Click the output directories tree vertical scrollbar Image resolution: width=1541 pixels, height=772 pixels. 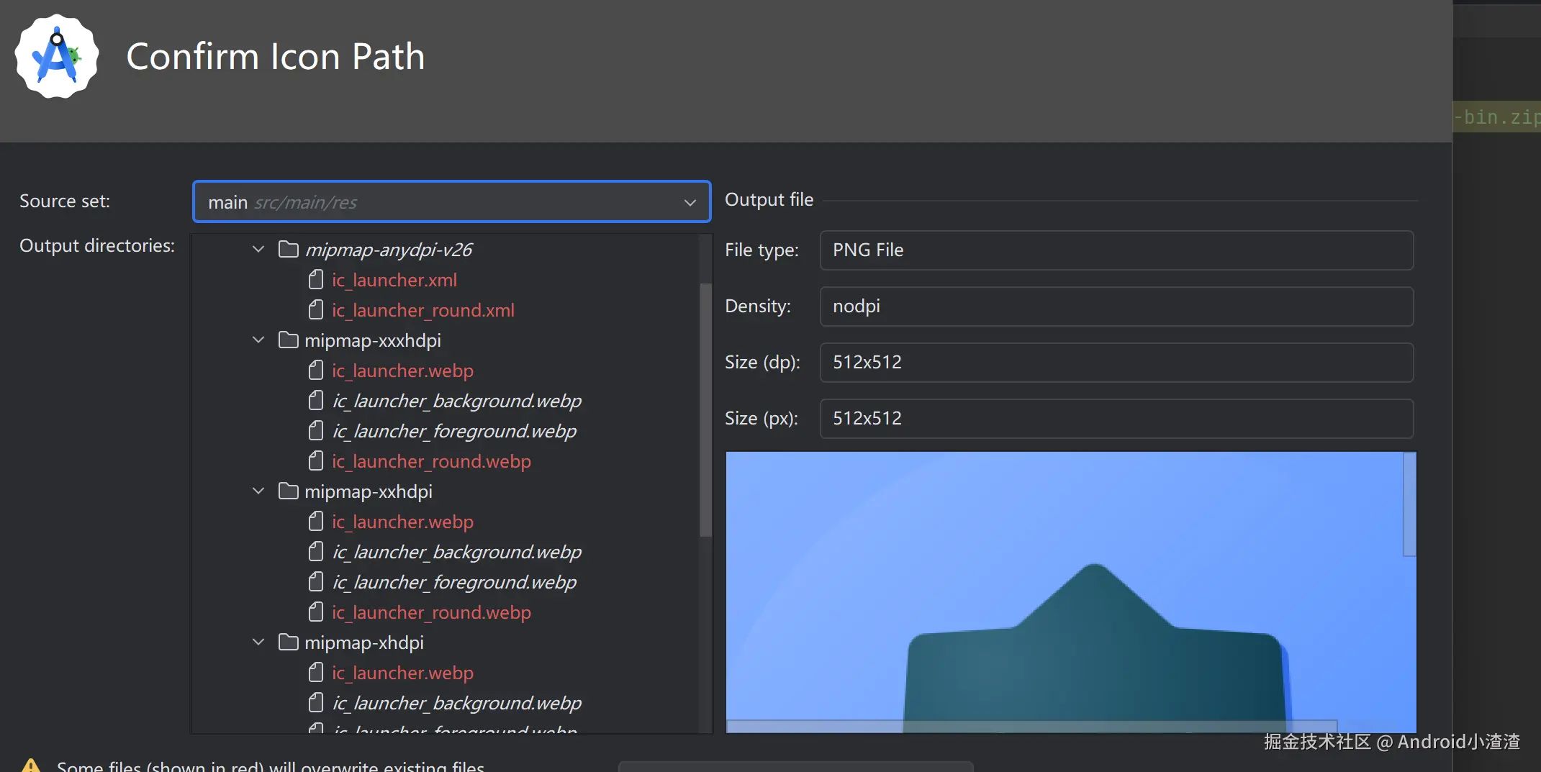coord(705,410)
